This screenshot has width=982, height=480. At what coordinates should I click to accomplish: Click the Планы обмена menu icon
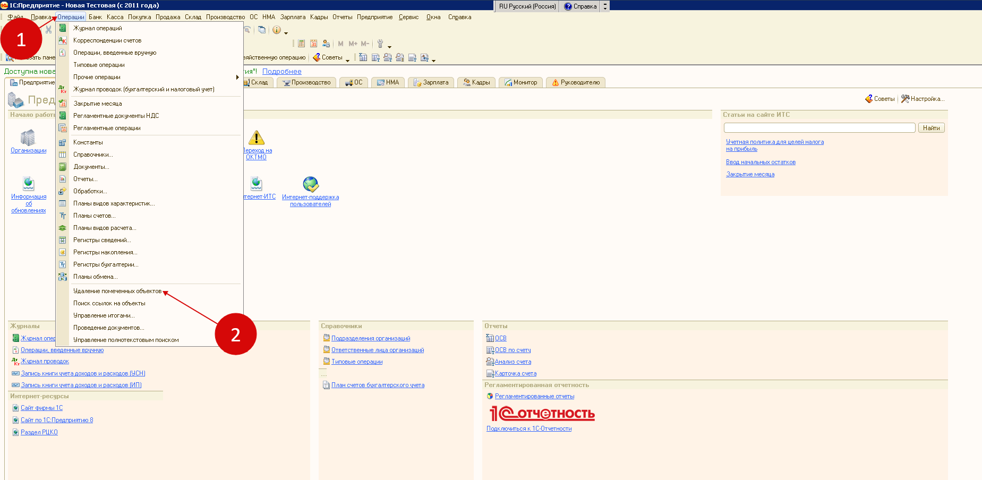tap(63, 277)
